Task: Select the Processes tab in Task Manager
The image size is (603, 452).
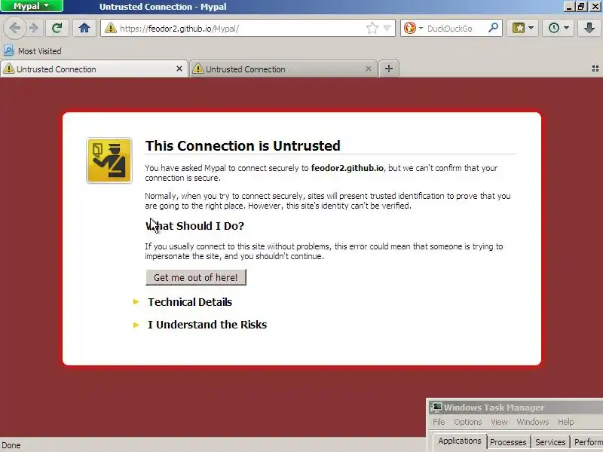Action: 508,442
